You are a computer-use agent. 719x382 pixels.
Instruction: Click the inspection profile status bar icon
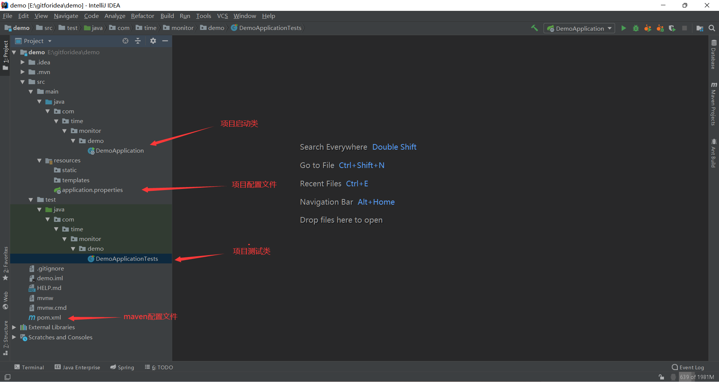(673, 377)
